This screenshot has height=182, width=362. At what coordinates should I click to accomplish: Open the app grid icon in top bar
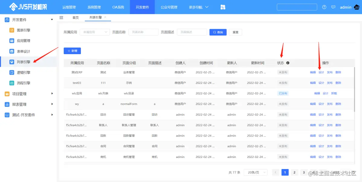pyautogui.click(x=223, y=7)
